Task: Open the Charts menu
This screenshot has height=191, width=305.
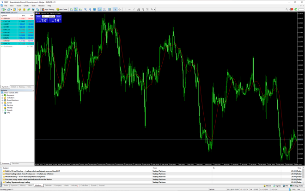Action: [x=26, y=6]
